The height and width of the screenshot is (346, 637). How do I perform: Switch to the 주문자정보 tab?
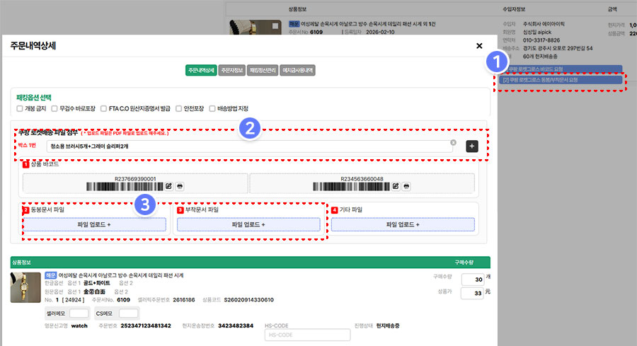click(232, 71)
